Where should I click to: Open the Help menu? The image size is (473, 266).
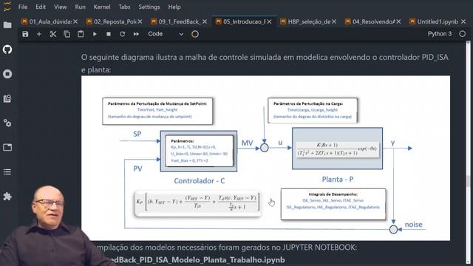(174, 7)
